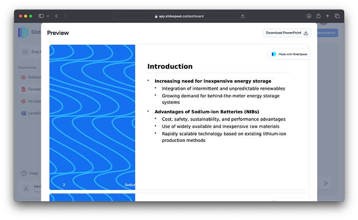Reload the page using the refresh icon
Viewport: 358px width, 220px height.
(242, 16)
